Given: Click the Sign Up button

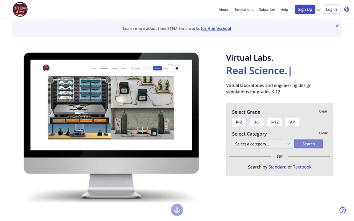Looking at the screenshot, I should click(305, 9).
